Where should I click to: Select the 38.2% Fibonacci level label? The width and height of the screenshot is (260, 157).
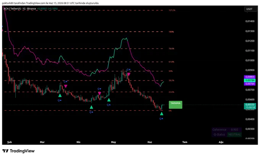171,81
